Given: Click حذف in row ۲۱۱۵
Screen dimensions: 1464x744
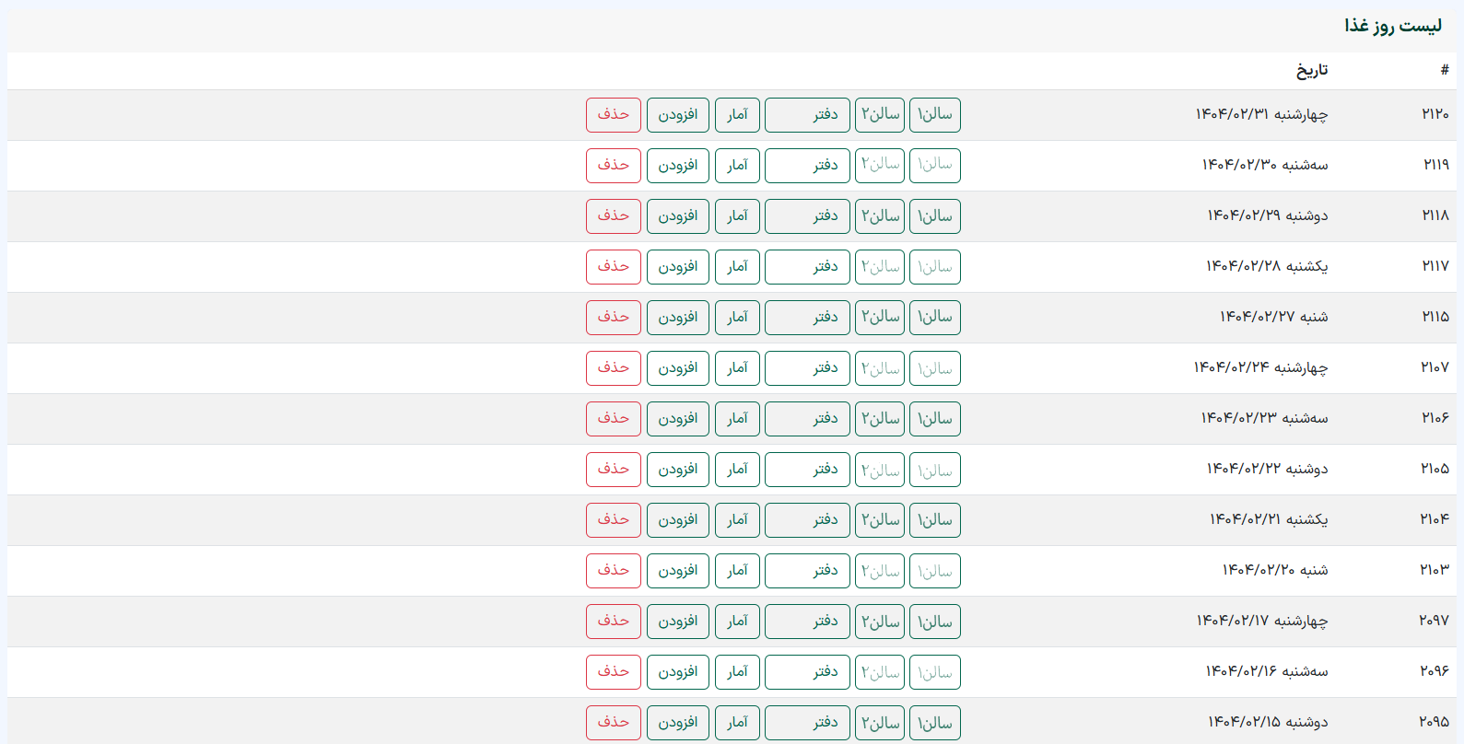Looking at the screenshot, I should (614, 318).
